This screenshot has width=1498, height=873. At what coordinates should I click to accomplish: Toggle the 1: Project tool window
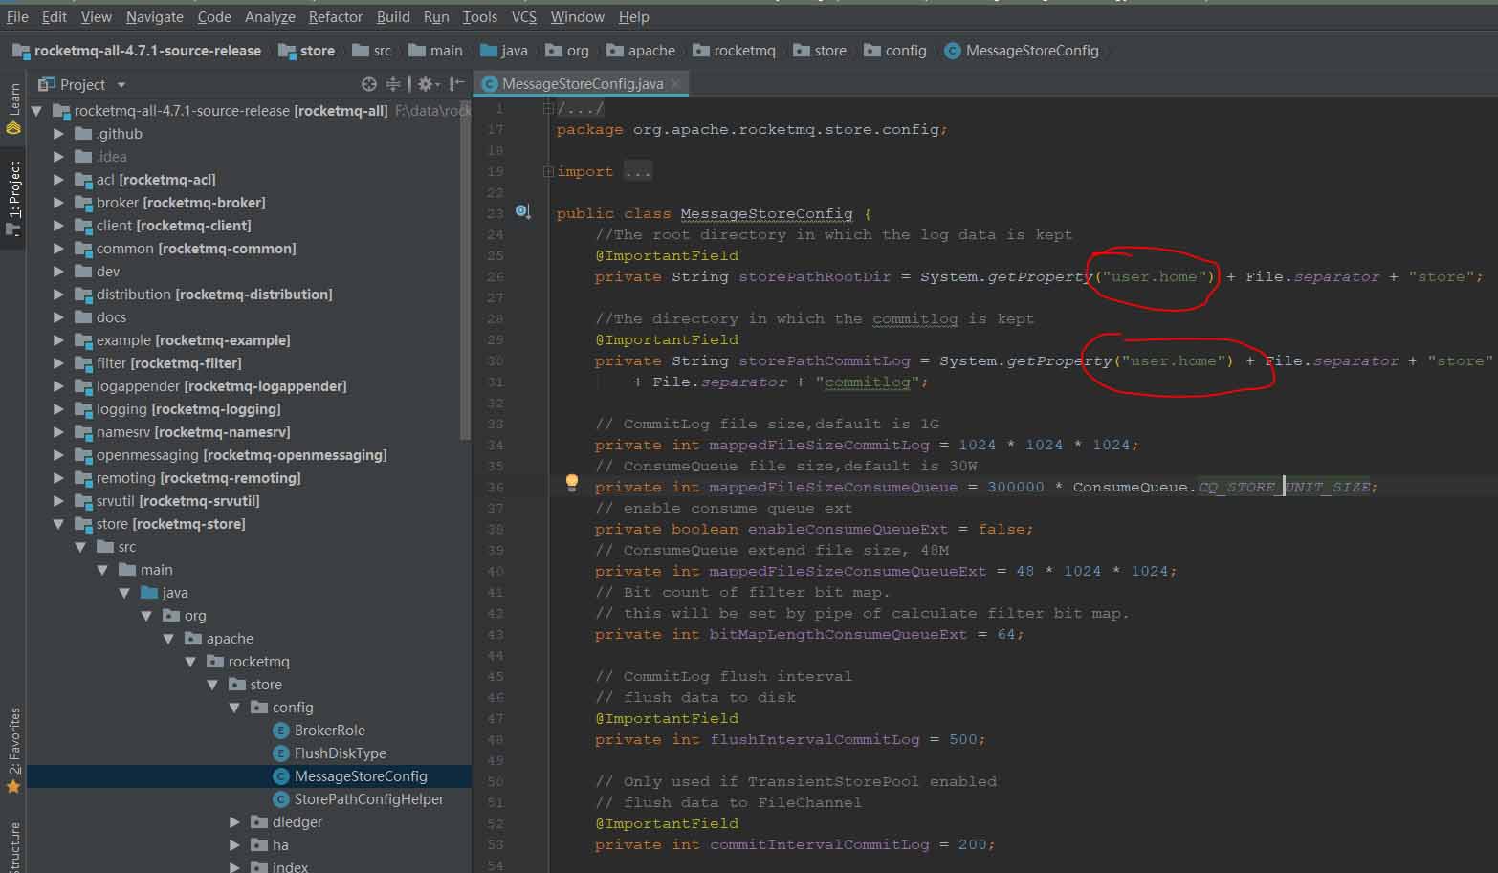click(13, 196)
